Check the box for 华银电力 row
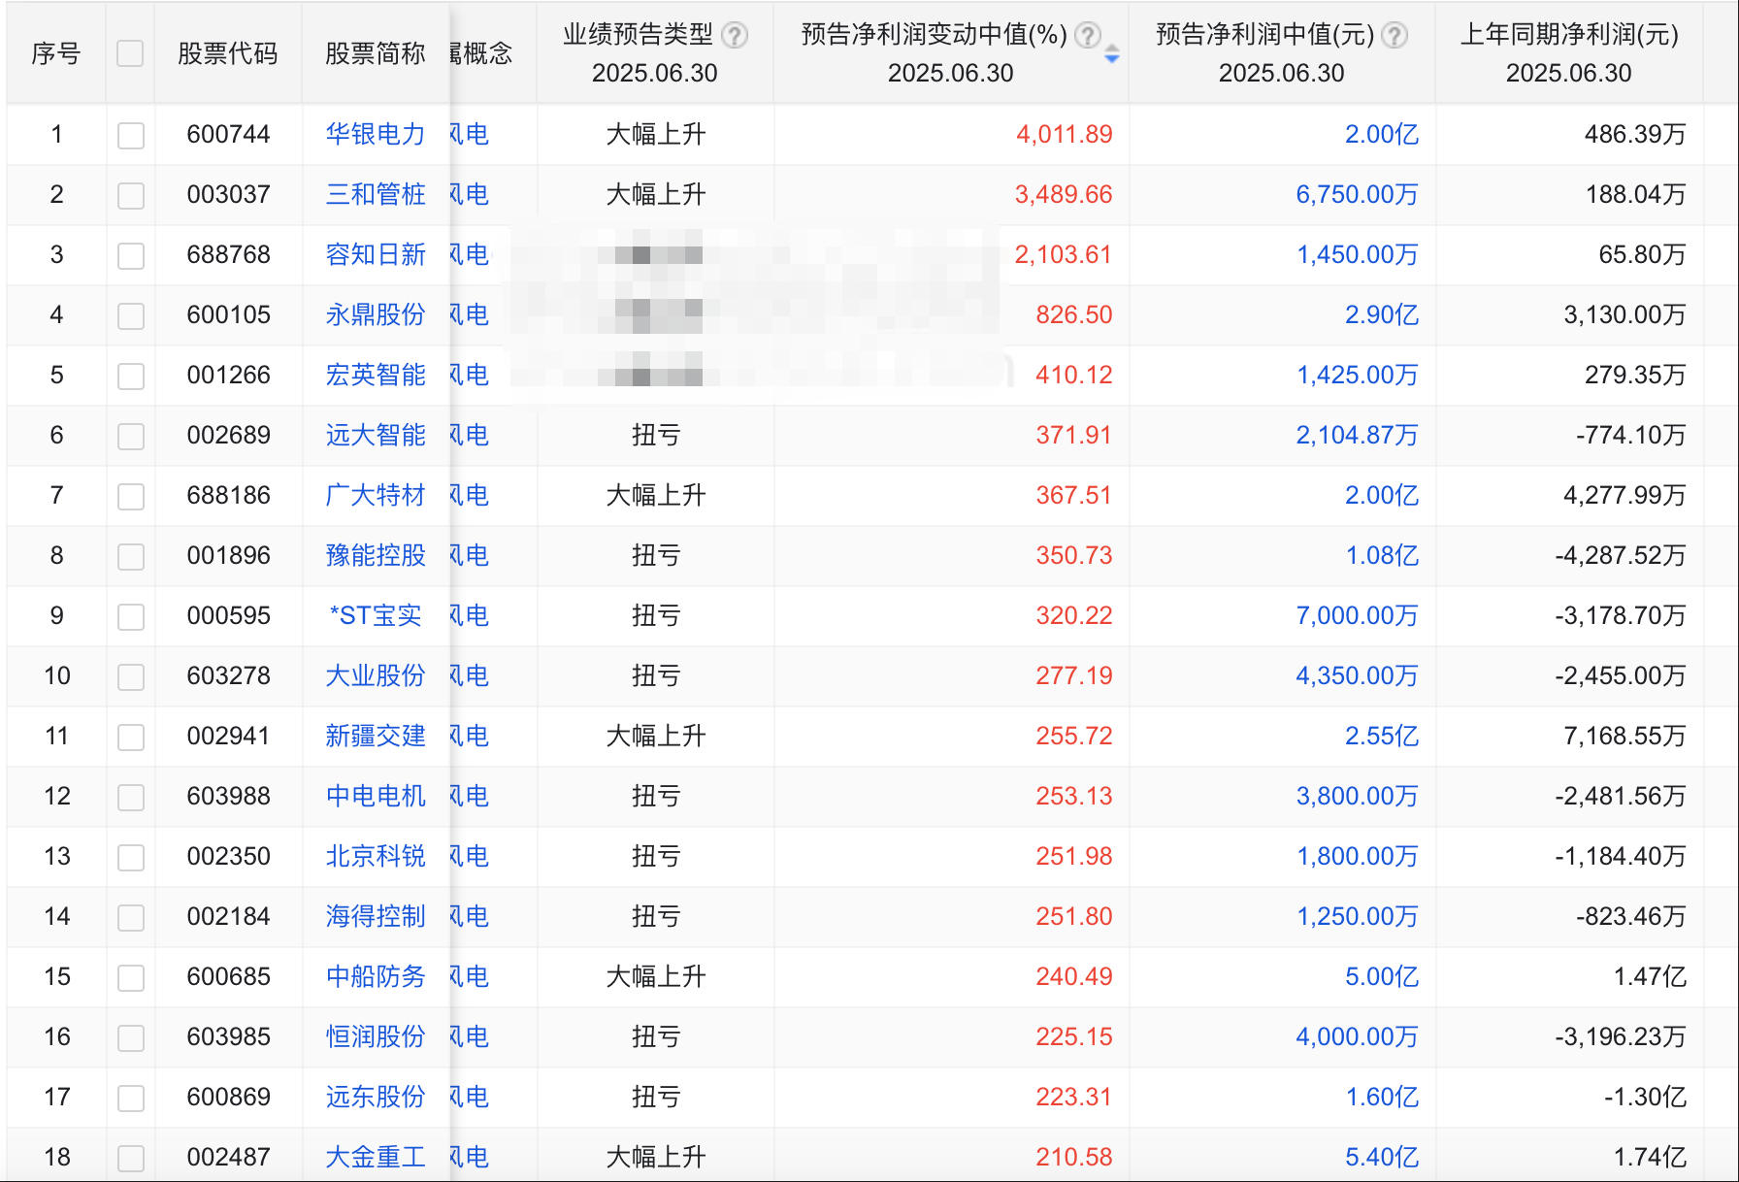The image size is (1739, 1182). coord(131,135)
